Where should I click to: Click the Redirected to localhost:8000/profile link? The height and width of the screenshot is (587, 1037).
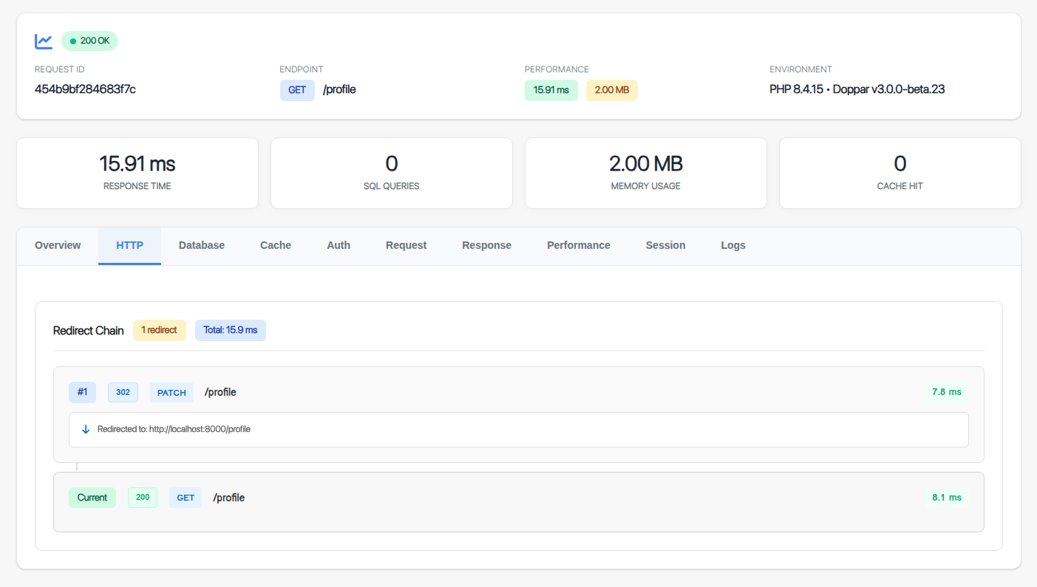pos(174,429)
